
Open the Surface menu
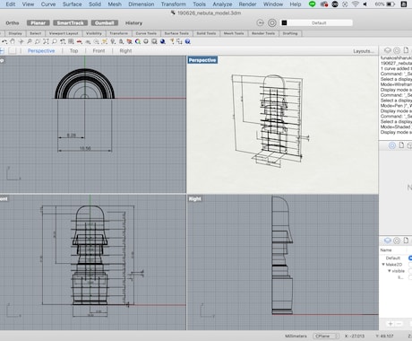coord(72,4)
